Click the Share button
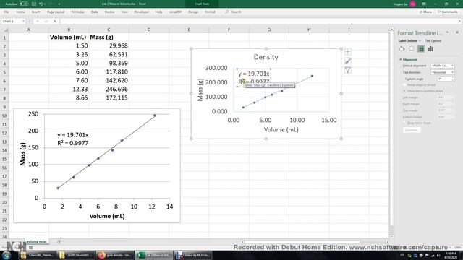The height and width of the screenshot is (260, 463). pyautogui.click(x=425, y=12)
